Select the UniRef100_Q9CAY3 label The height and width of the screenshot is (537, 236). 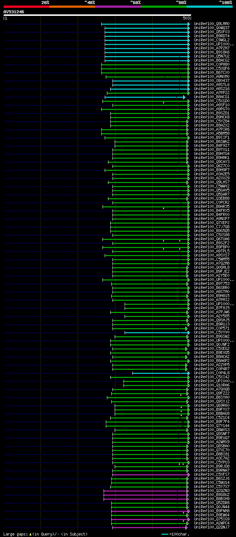(x=212, y=162)
